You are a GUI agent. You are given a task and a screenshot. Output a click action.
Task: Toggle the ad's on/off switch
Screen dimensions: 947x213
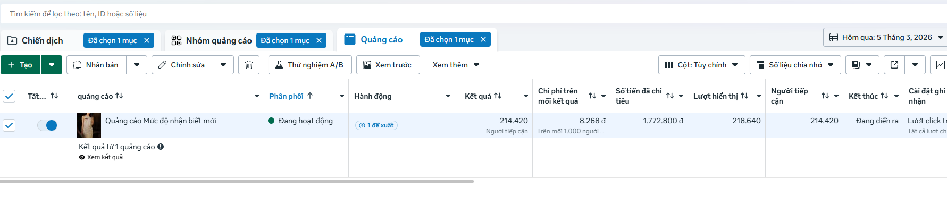tap(47, 125)
